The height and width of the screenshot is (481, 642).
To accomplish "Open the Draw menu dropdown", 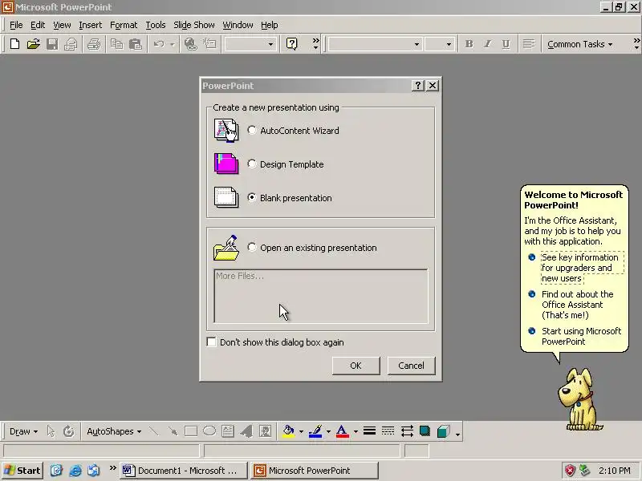I will [x=23, y=431].
